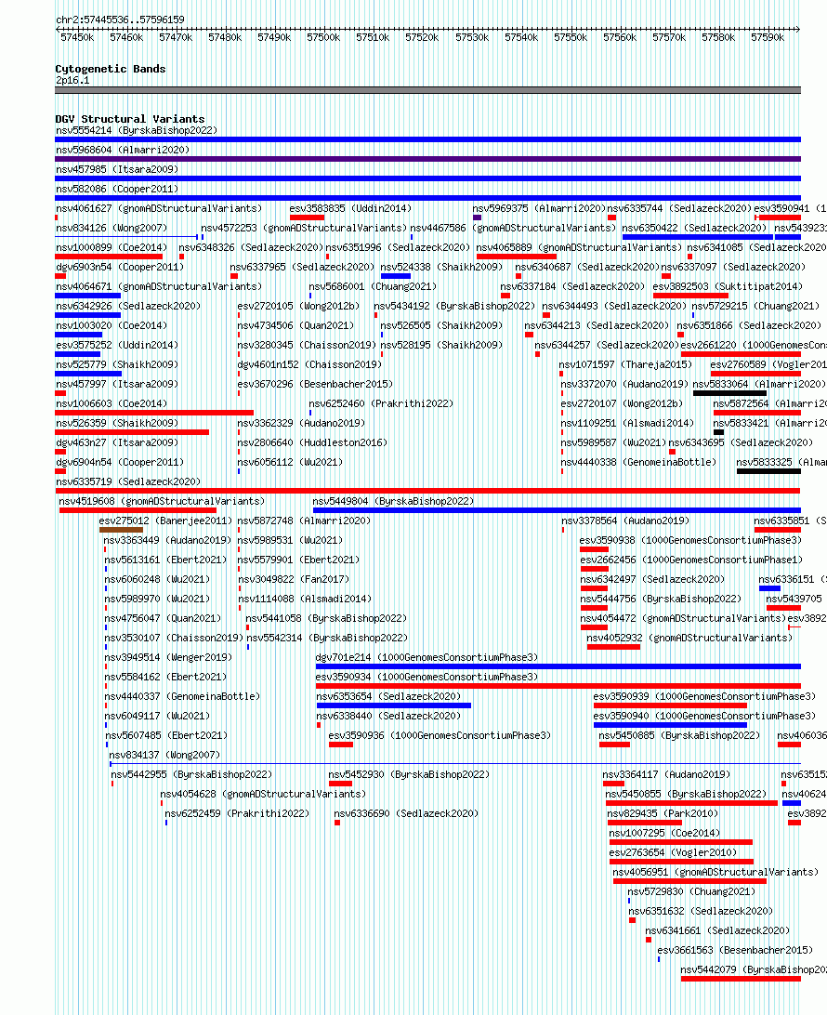The image size is (827, 1015).
Task: Click the 57450k ruler tick label
Action: pyautogui.click(x=77, y=37)
